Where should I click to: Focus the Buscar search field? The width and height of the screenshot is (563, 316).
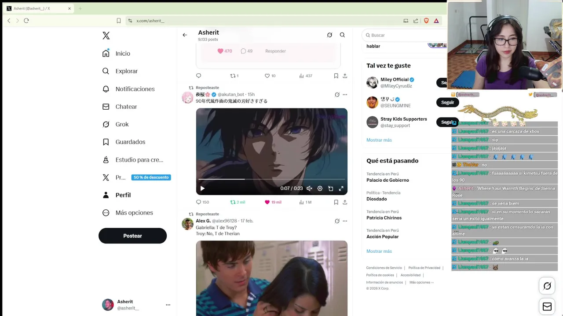(x=405, y=35)
